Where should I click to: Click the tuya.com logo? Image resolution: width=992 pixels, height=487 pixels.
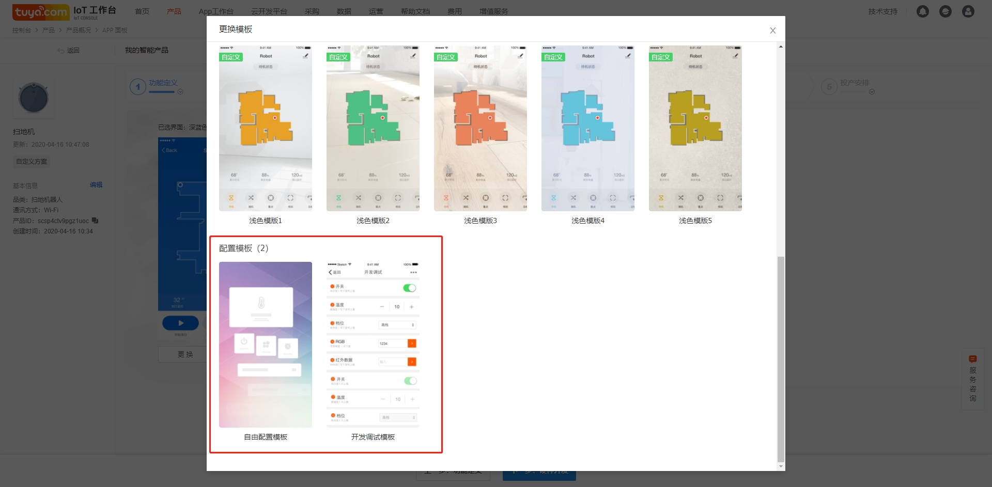(40, 11)
